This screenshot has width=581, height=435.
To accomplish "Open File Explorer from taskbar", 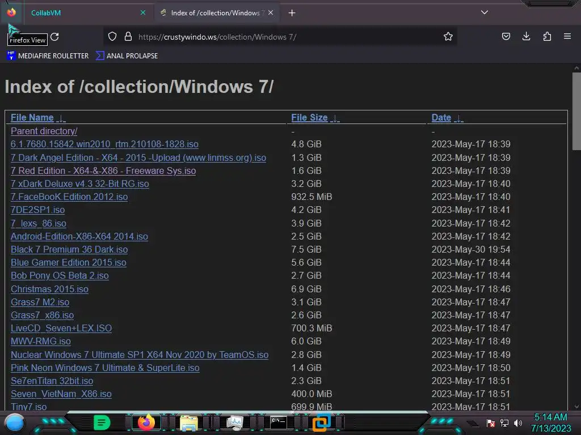I will click(x=188, y=423).
